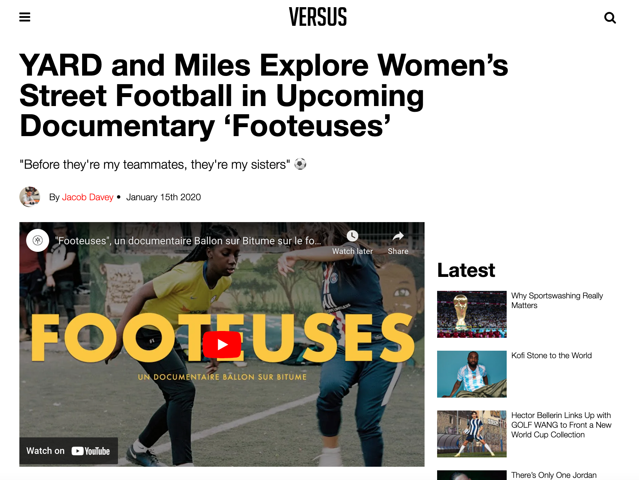Click the YouTube channel avatar icon

click(38, 240)
